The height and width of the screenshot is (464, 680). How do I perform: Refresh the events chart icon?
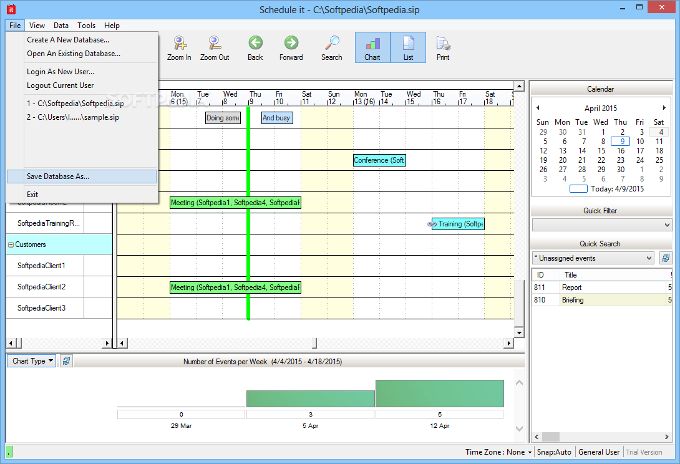[66, 361]
